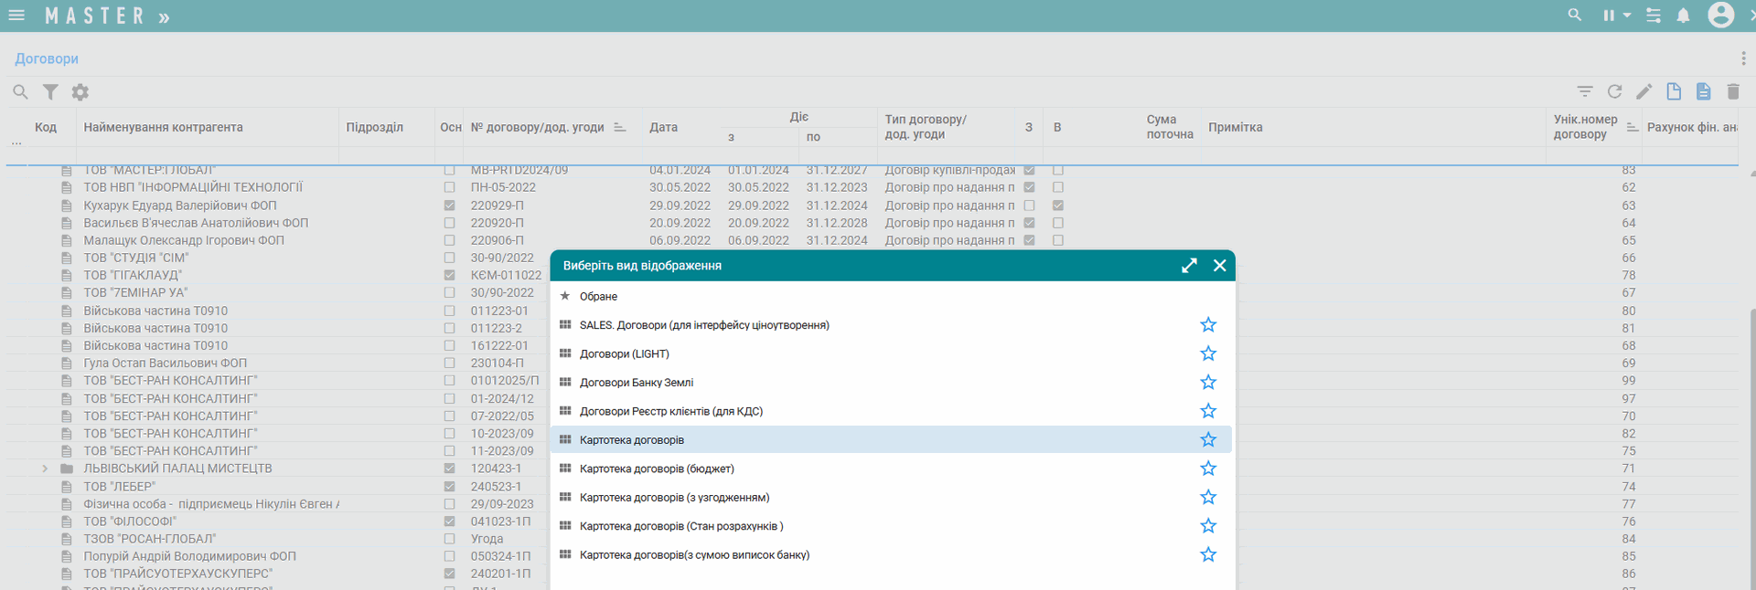1756x590 pixels.
Task: Open global search in top bar
Action: pos(1575,15)
